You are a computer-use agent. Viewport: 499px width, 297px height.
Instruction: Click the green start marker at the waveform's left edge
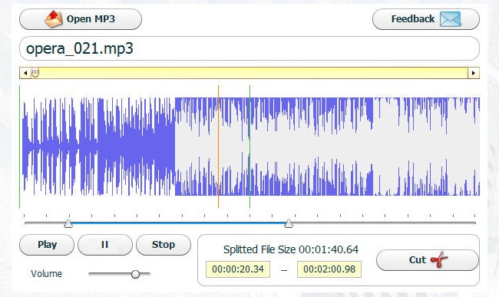pos(20,147)
